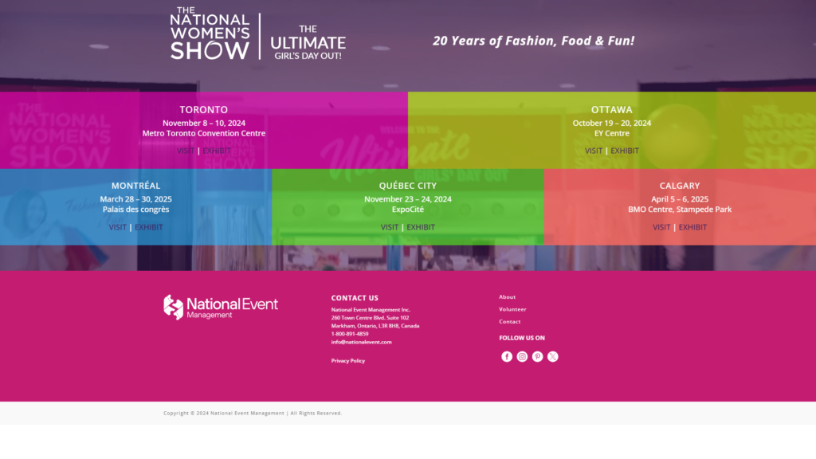
Task: Click EXHIBIT under Québec City
Action: pyautogui.click(x=421, y=227)
